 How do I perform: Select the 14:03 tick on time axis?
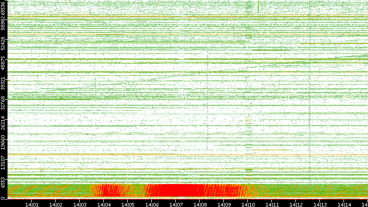tap(80, 204)
